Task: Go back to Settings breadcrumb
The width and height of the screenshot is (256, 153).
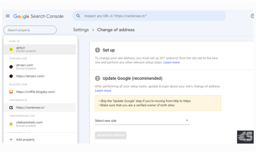Action: [x=81, y=30]
